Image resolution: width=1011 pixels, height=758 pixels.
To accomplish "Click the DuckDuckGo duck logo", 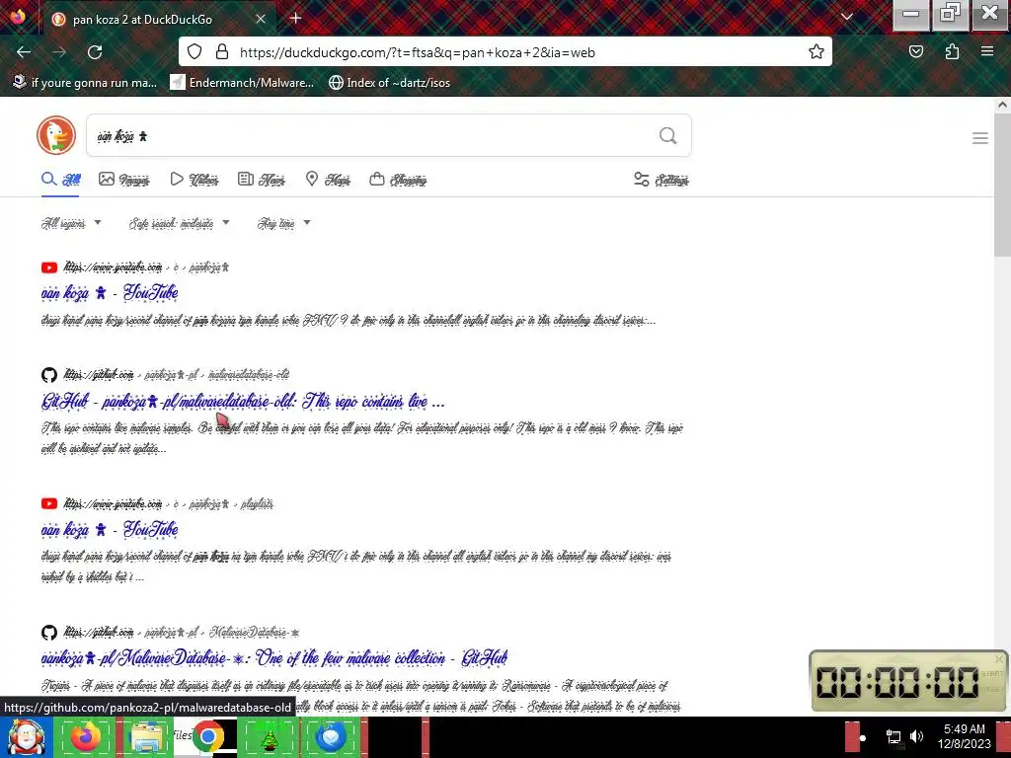I will (56, 135).
